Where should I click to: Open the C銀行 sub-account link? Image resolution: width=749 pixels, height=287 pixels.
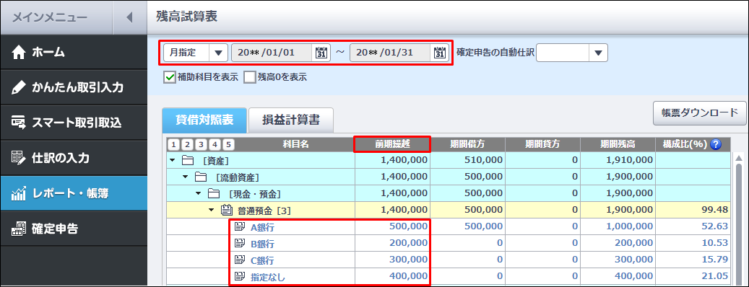(x=263, y=260)
